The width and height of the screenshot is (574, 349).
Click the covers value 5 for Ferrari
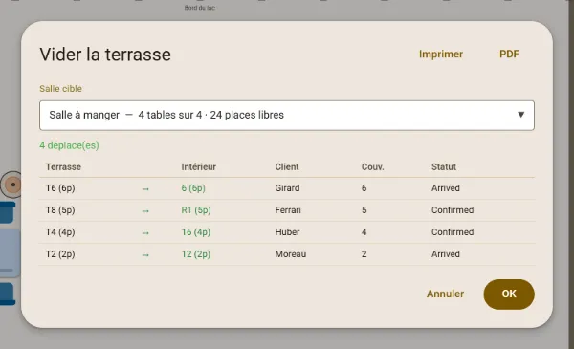364,210
